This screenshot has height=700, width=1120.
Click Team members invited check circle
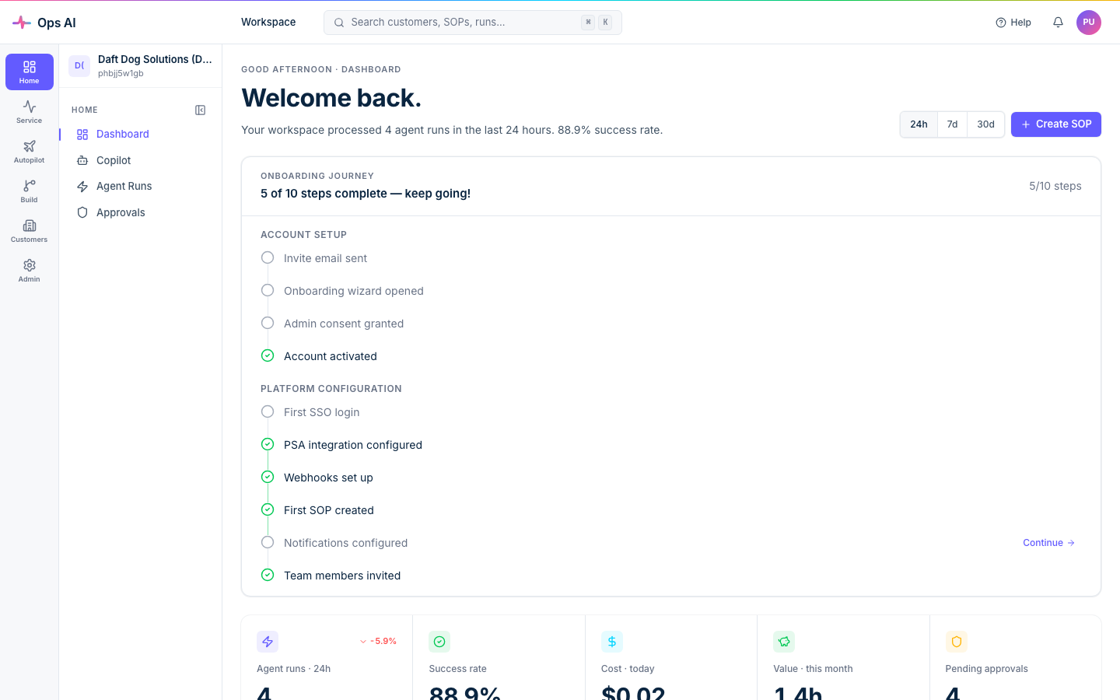tap(268, 575)
